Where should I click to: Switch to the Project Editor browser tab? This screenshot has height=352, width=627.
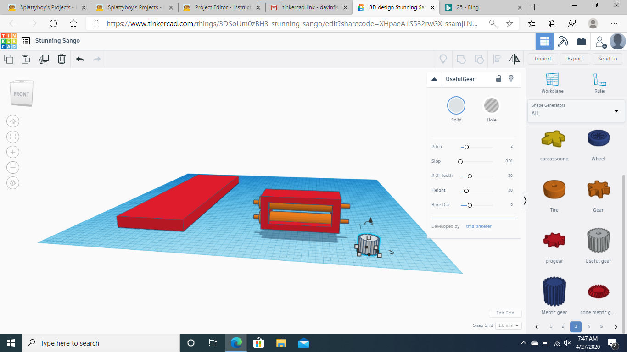pyautogui.click(x=222, y=7)
